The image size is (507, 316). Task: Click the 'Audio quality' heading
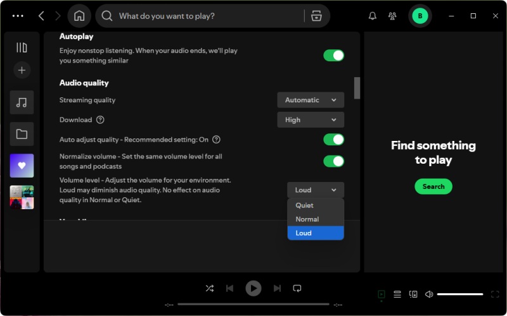(84, 83)
